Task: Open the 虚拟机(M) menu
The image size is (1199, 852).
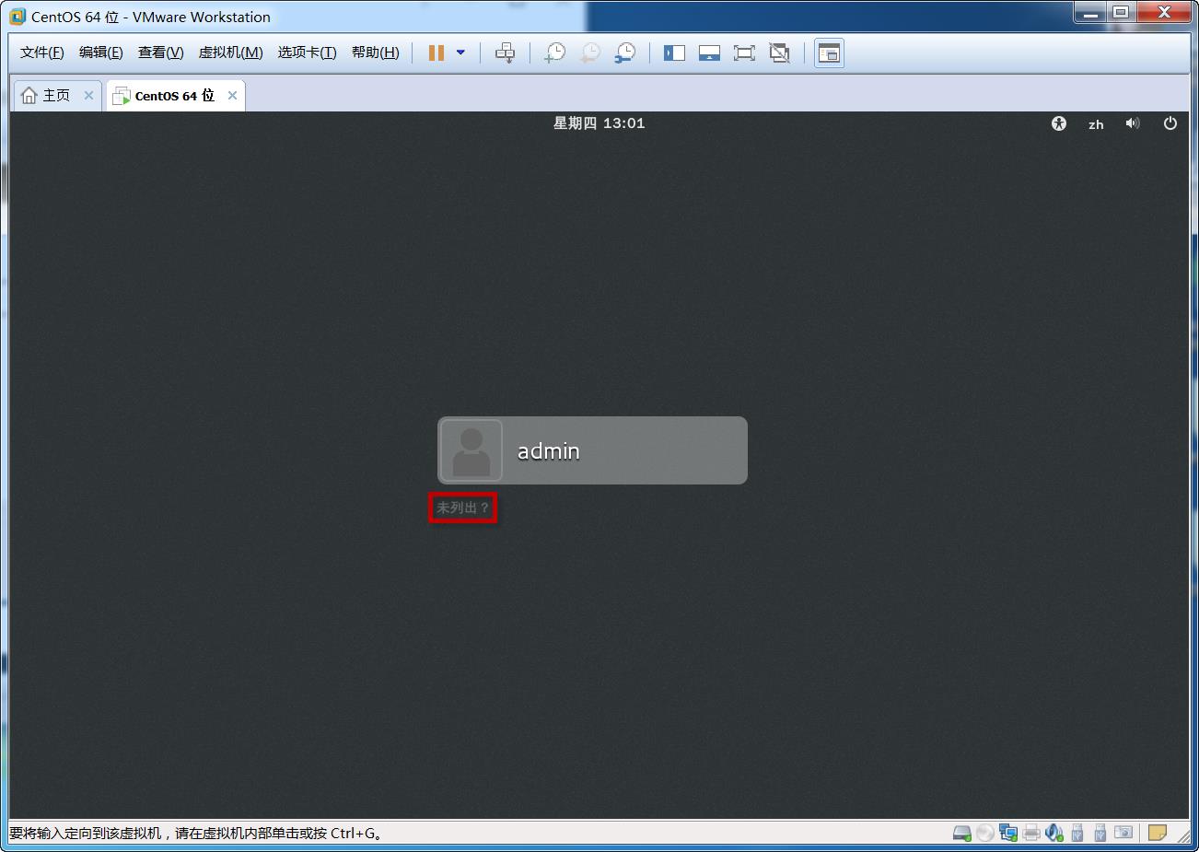Action: (231, 53)
